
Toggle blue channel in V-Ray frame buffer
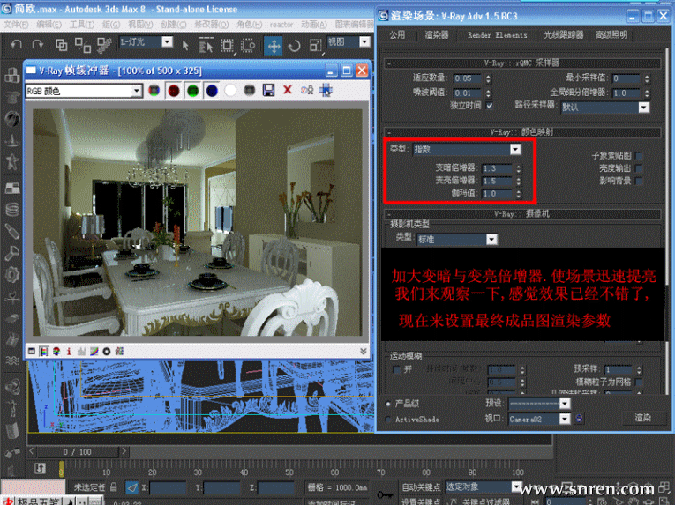[x=212, y=91]
